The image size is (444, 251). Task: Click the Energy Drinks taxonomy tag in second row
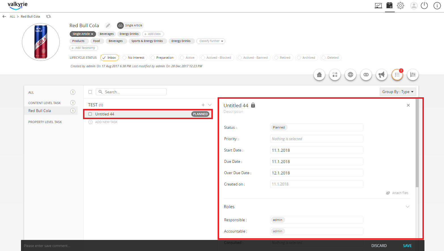181,41
